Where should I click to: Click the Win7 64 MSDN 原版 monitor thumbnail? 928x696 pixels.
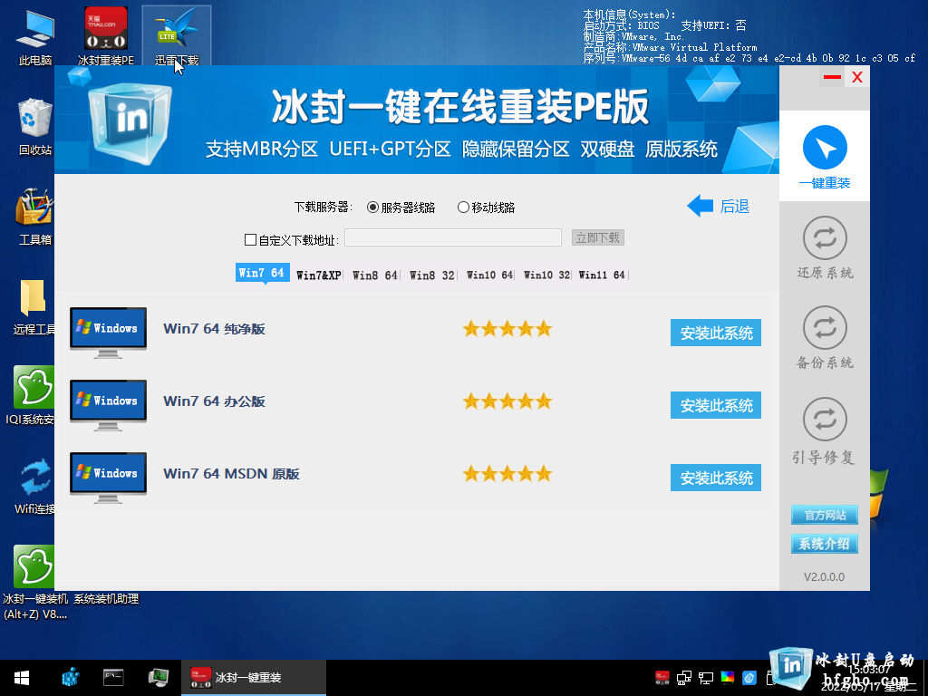[x=109, y=478]
